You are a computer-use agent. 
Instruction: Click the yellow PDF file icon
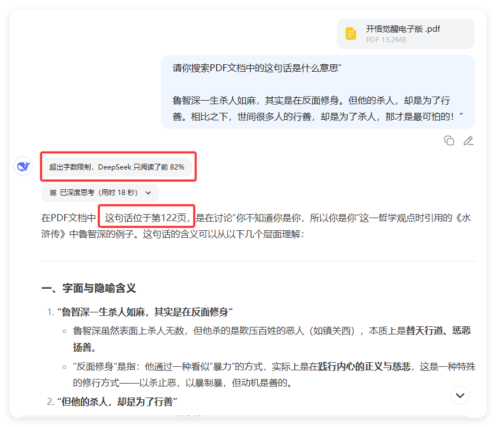coord(350,34)
